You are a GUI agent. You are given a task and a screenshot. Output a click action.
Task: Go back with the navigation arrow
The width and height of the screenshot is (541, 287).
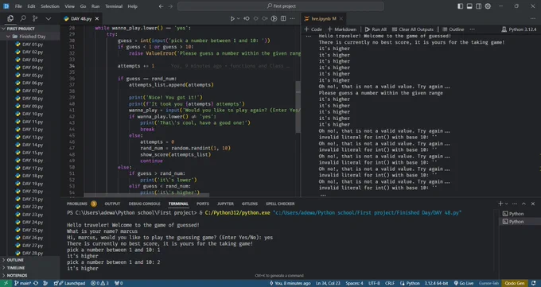click(162, 6)
